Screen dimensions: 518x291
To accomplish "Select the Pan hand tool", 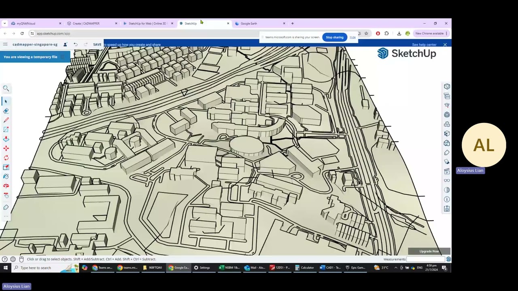I will coord(6,195).
